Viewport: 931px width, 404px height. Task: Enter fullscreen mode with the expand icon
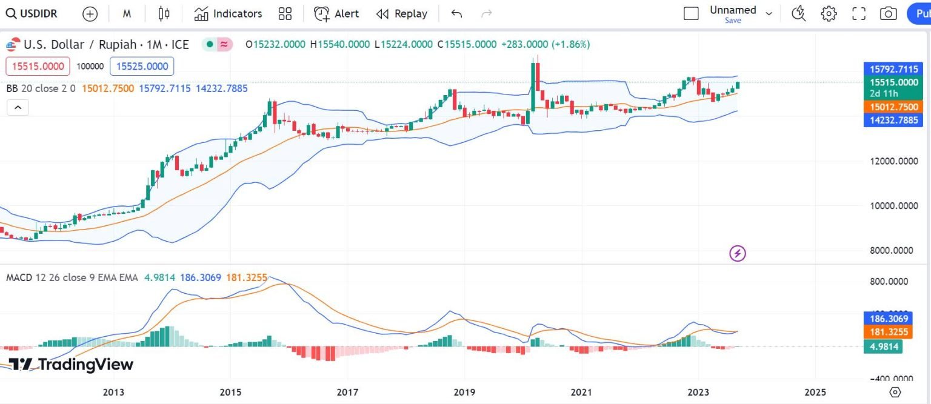coord(858,13)
